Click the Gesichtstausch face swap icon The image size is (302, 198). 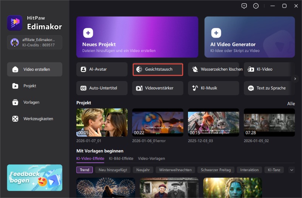click(x=139, y=69)
